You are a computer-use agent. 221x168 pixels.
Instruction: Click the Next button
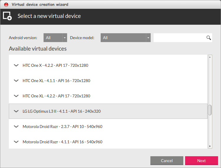coord(202,161)
